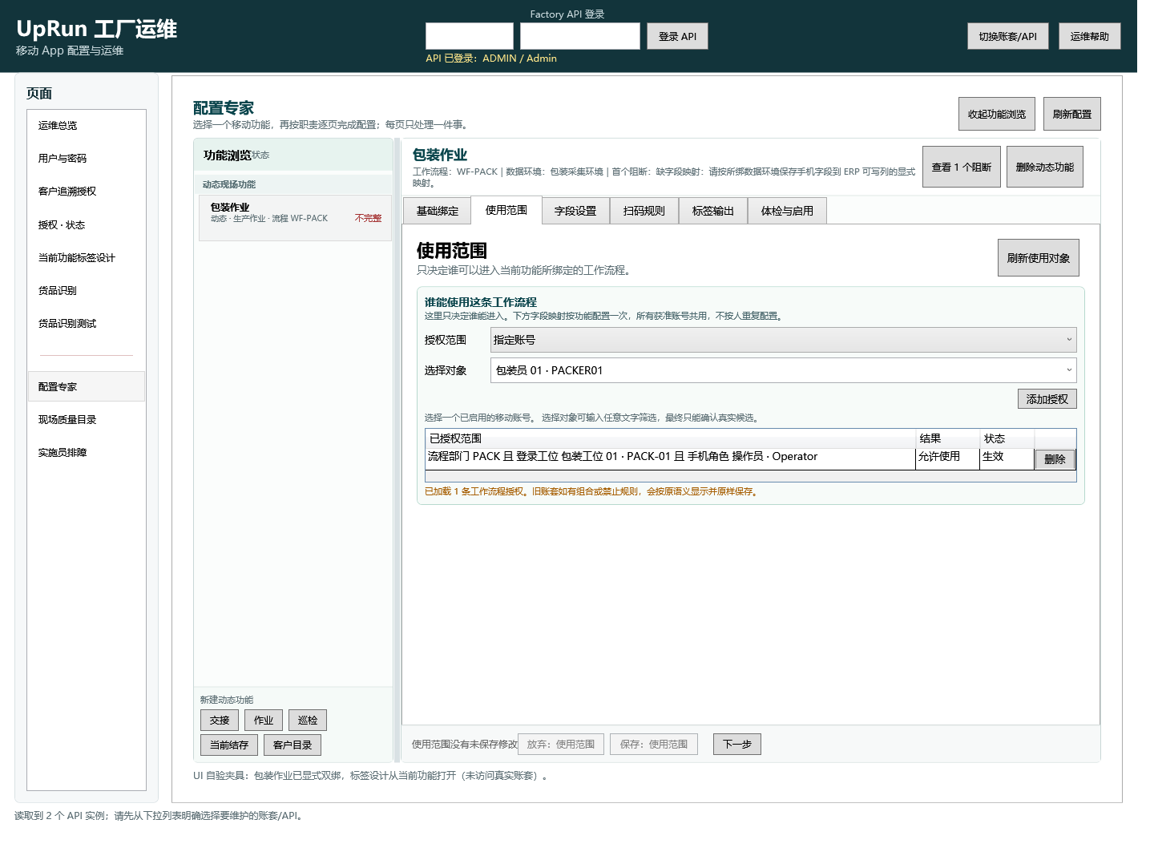
Task: Click 添加授权 button
Action: click(1047, 399)
